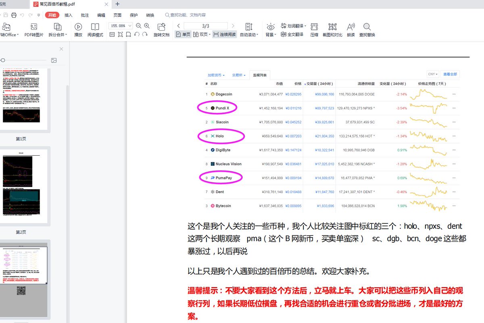The width and height of the screenshot is (484, 323).
Task: Open the 批注 ribbon tab
Action: (x=85, y=15)
